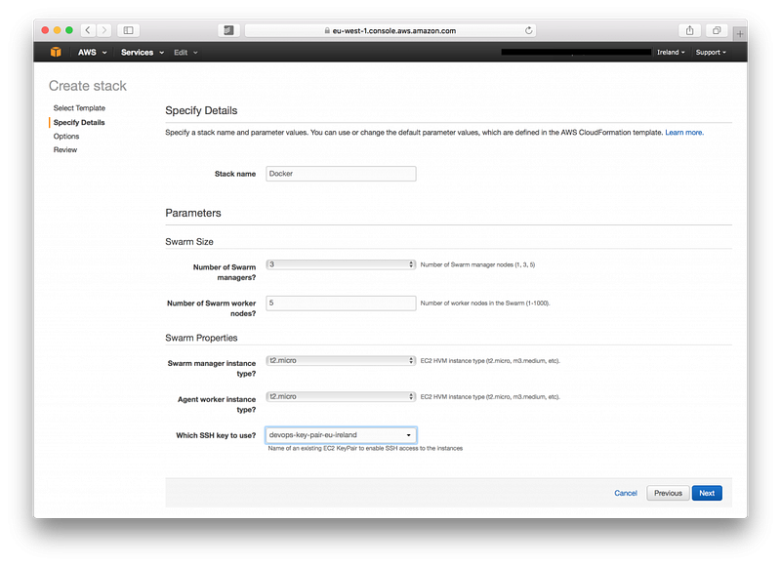This screenshot has height=566, width=781.
Task: Go forward with Safari forward arrow
Action: point(104,30)
